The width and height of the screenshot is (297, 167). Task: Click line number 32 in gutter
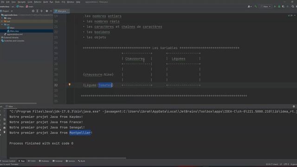point(56,85)
